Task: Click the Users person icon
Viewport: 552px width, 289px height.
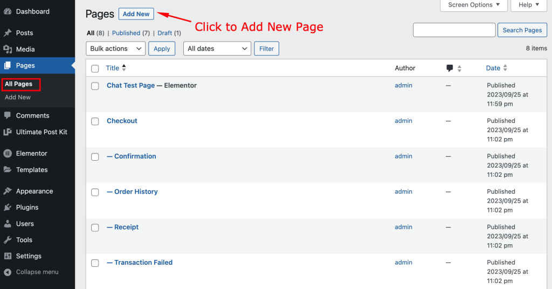Action: click(x=8, y=224)
